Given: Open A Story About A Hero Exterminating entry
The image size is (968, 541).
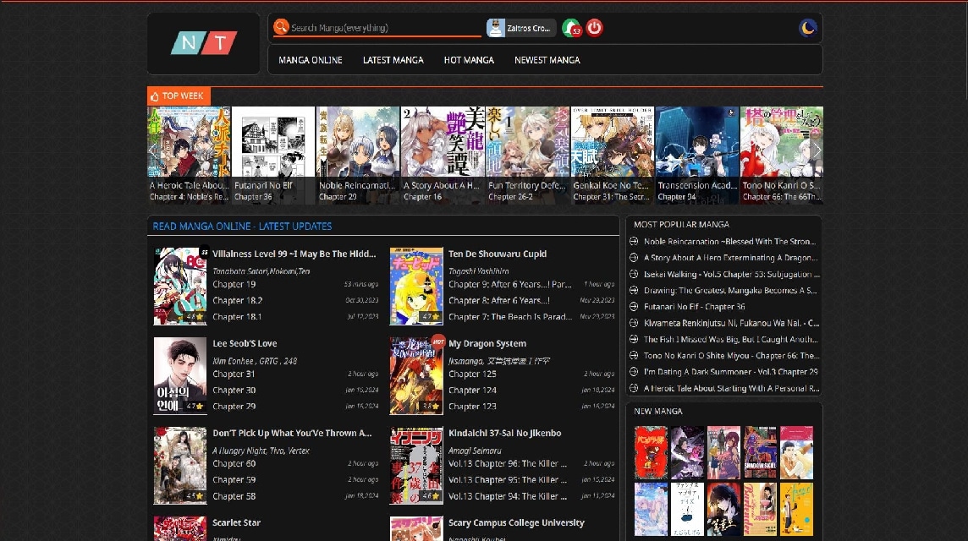Looking at the screenshot, I should point(730,258).
